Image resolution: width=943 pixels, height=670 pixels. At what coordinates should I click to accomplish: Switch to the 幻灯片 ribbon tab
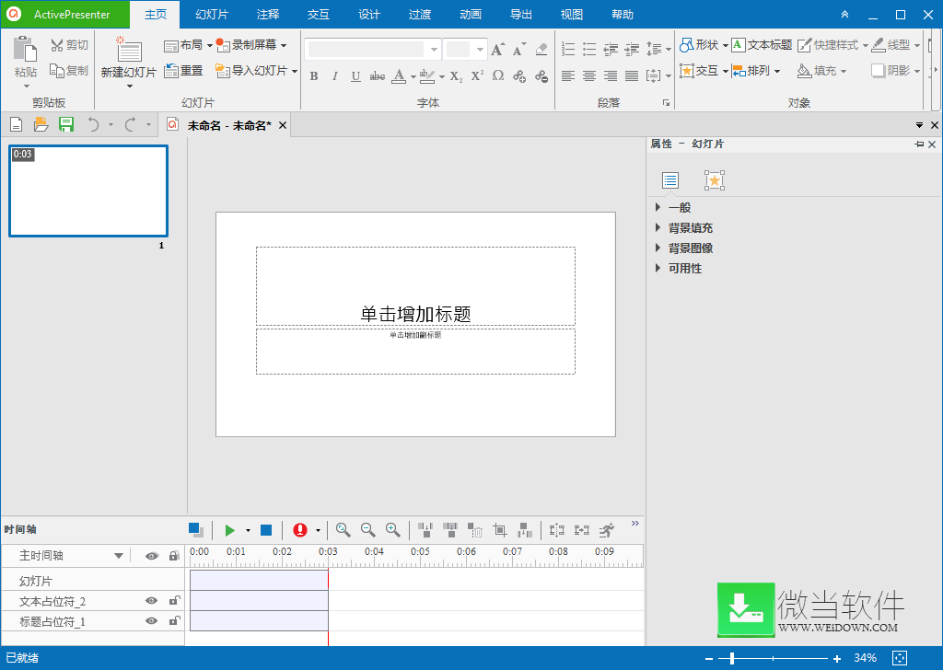click(x=212, y=15)
